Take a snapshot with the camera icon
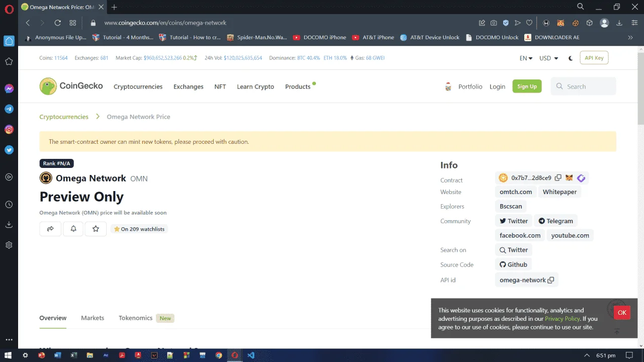The width and height of the screenshot is (644, 362). coord(494,23)
